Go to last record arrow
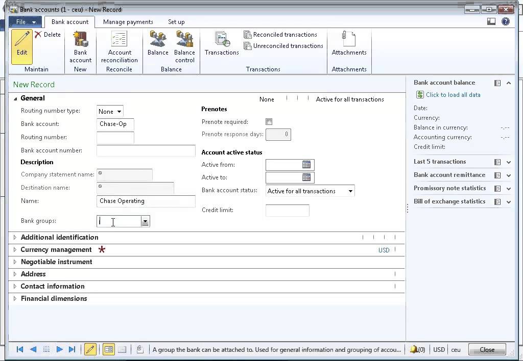The image size is (523, 361). pyautogui.click(x=72, y=349)
